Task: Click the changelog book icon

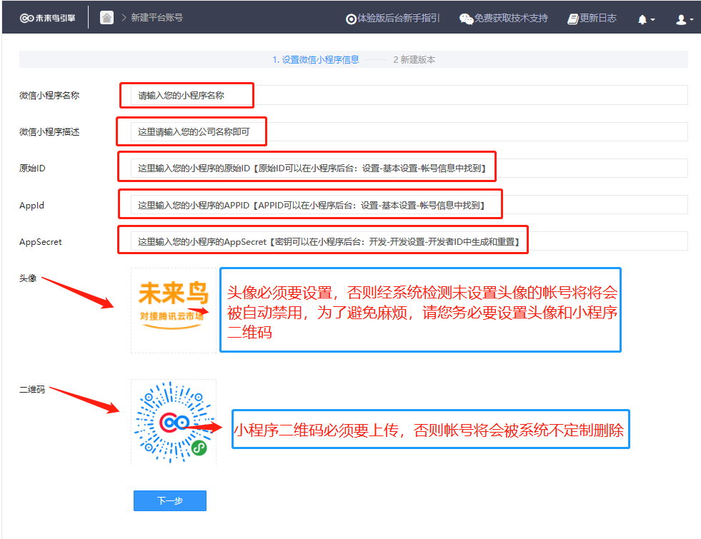Action: [x=573, y=19]
